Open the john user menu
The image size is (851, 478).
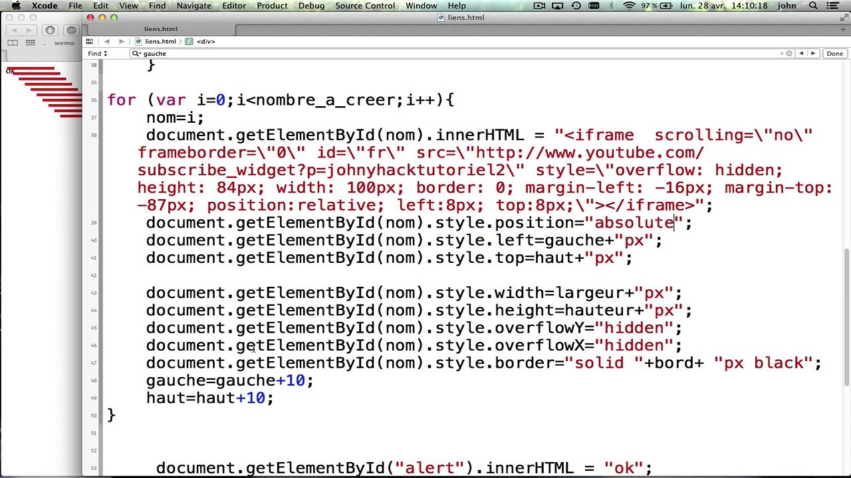point(787,6)
